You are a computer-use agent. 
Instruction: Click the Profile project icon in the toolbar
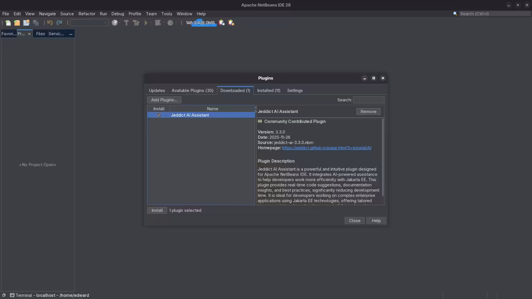pos(170,23)
